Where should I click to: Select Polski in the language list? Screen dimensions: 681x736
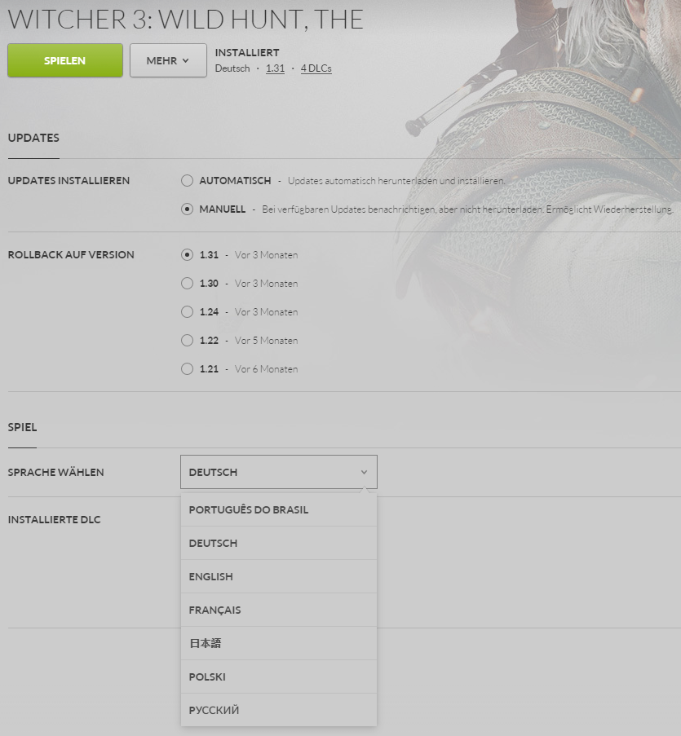(279, 677)
